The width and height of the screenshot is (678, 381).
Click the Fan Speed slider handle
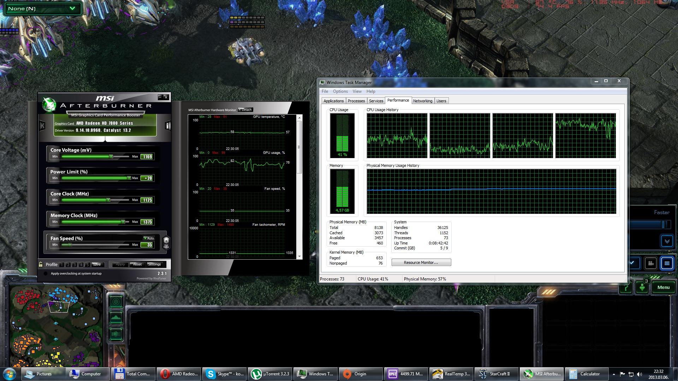tap(70, 245)
